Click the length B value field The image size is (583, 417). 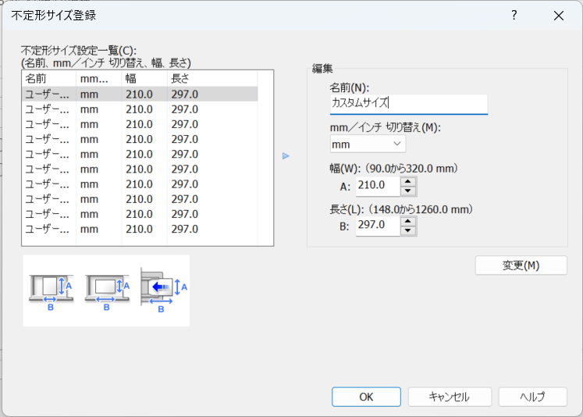[x=378, y=226]
